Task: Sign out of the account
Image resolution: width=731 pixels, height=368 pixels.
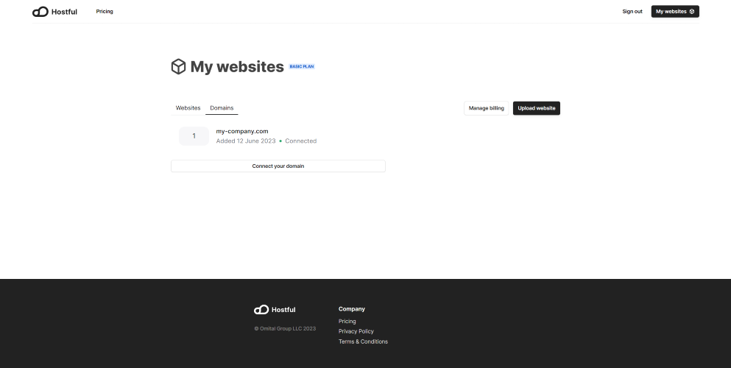Action: point(632,12)
